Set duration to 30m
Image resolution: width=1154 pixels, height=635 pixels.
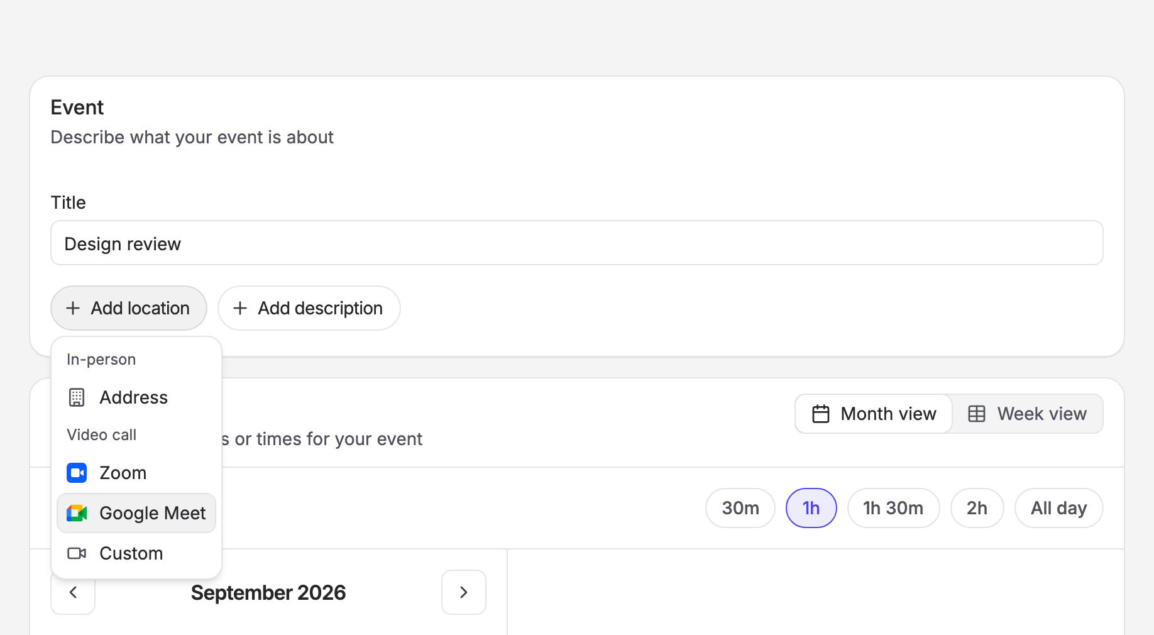pyautogui.click(x=740, y=508)
